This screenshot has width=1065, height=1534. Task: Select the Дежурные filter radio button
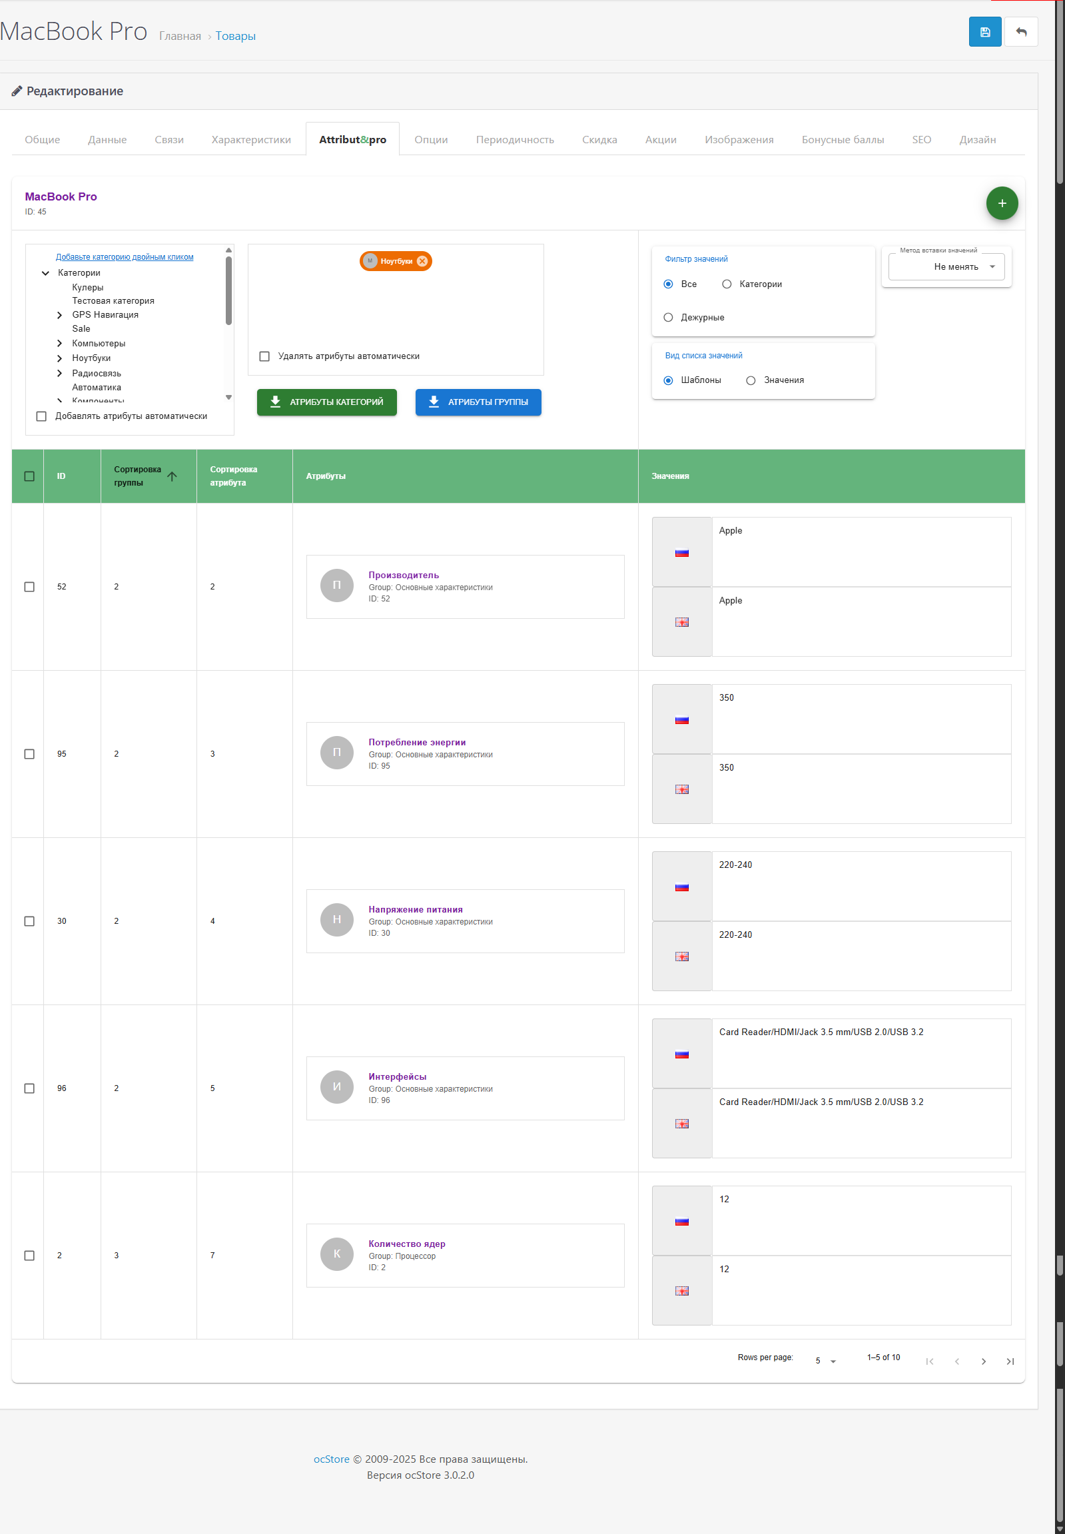point(668,317)
